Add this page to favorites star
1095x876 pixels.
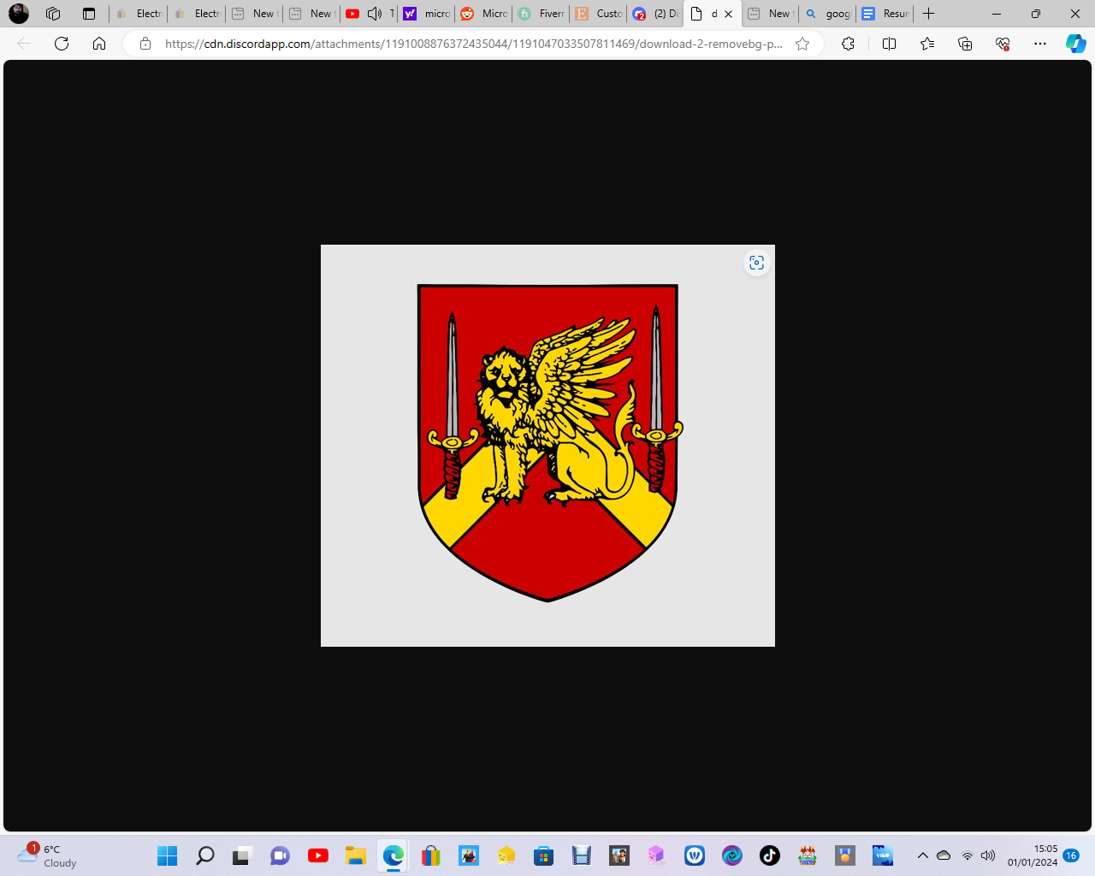[x=802, y=44]
